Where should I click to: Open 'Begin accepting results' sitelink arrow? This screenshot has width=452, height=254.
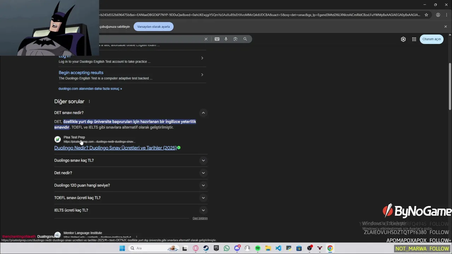tap(202, 75)
